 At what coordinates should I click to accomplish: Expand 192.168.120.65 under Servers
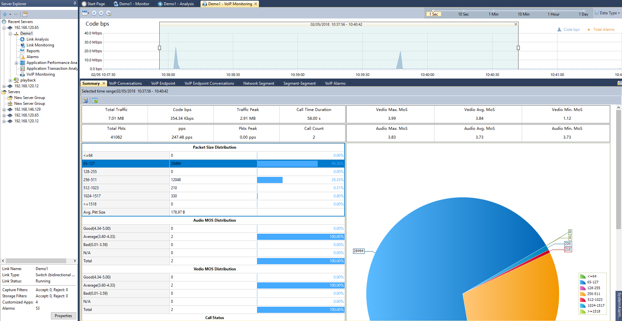4,115
